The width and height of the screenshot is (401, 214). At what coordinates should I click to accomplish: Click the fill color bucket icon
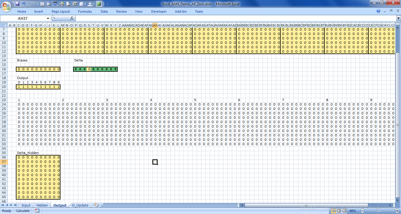pos(90,4)
